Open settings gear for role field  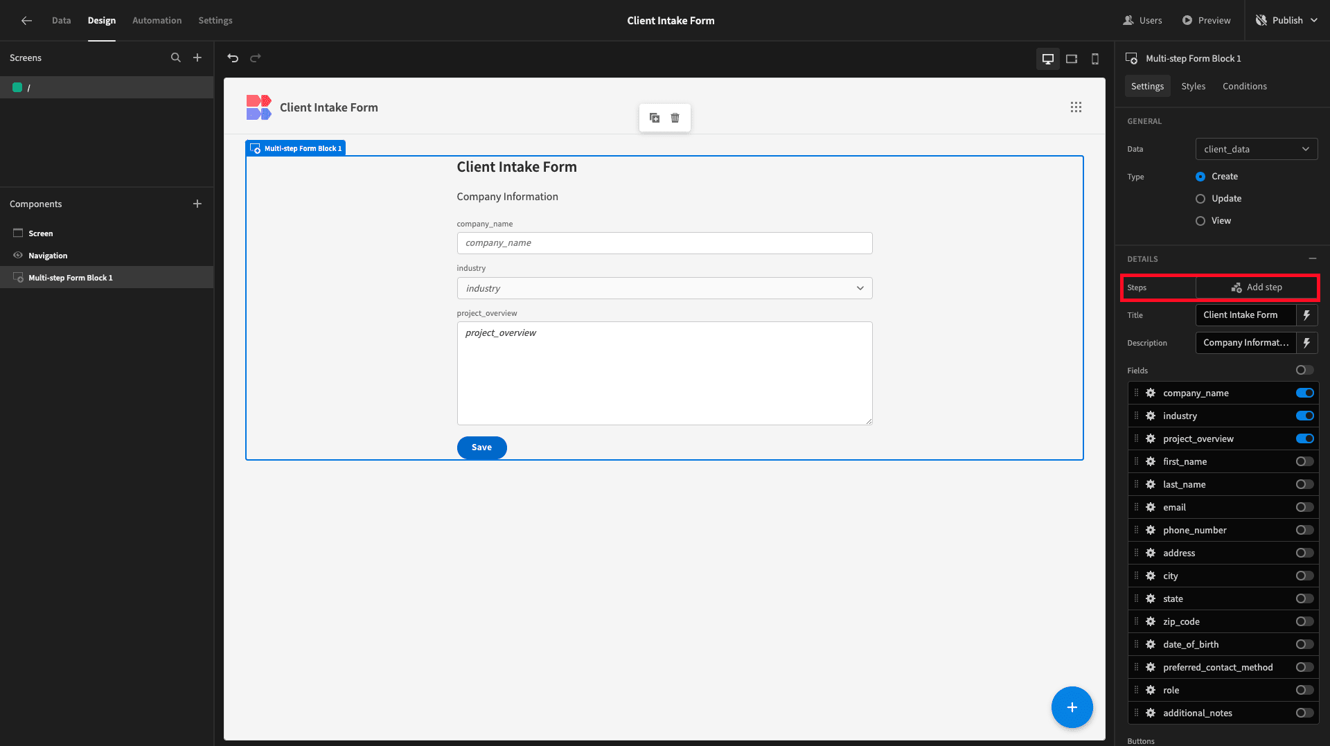[1151, 690]
